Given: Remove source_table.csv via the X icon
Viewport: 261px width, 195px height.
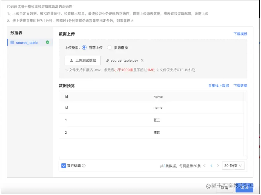Looking at the screenshot, I should [x=141, y=60].
